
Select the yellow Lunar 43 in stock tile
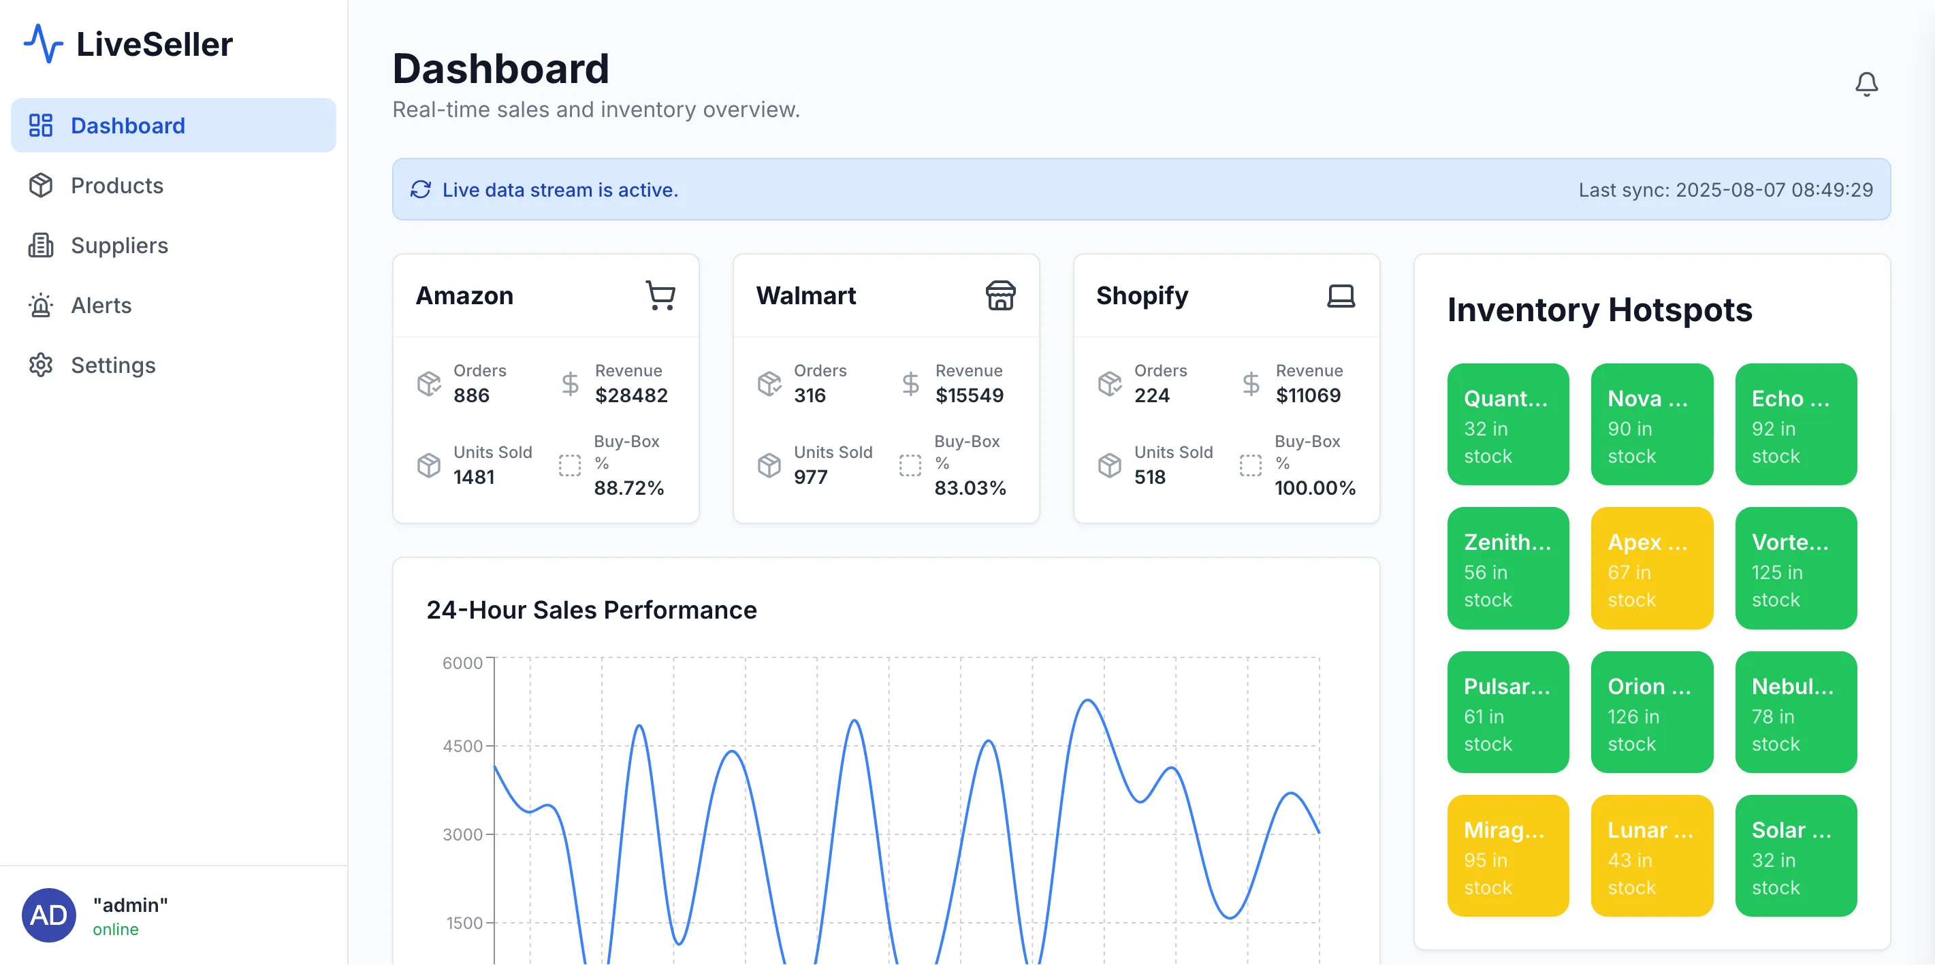pyautogui.click(x=1651, y=855)
